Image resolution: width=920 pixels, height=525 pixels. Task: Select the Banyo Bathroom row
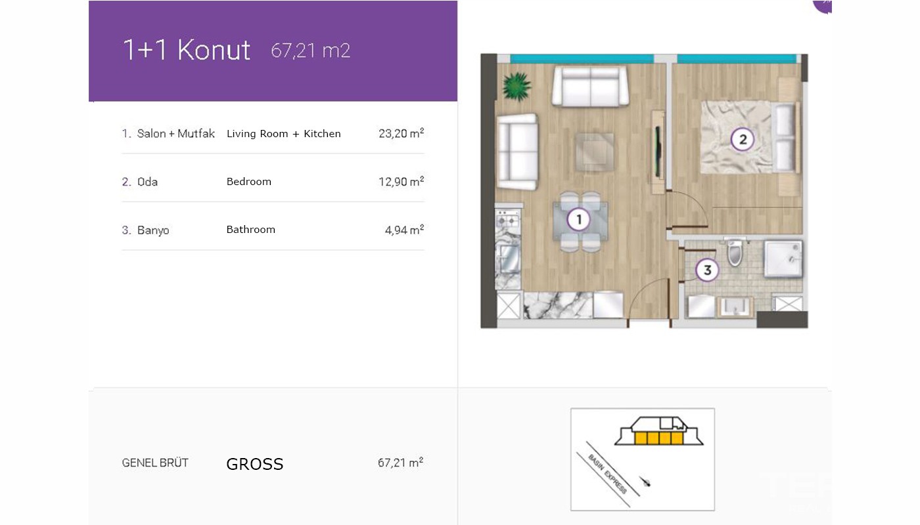(273, 230)
